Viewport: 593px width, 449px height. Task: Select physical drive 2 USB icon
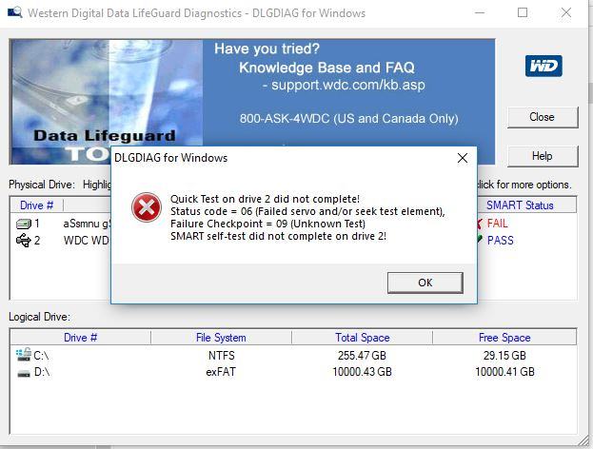[x=24, y=241]
